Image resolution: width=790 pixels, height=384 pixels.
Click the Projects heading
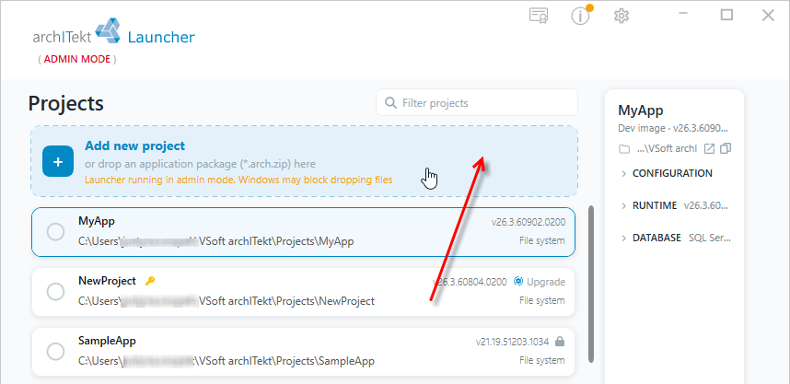click(x=66, y=103)
